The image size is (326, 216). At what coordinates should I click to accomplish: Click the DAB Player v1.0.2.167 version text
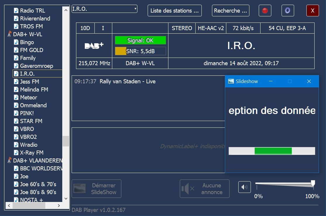click(99, 210)
